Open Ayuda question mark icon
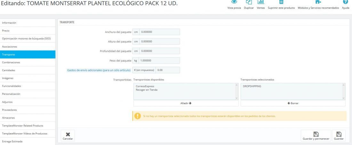The height and width of the screenshot is (145, 352). [x=345, y=2]
